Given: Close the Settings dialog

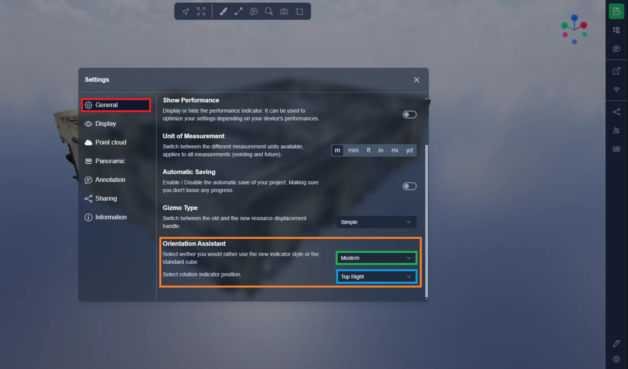Looking at the screenshot, I should (416, 80).
